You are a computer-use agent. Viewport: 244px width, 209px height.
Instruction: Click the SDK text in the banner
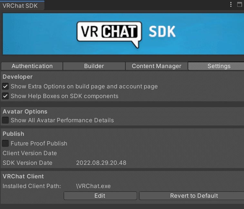coord(162,32)
